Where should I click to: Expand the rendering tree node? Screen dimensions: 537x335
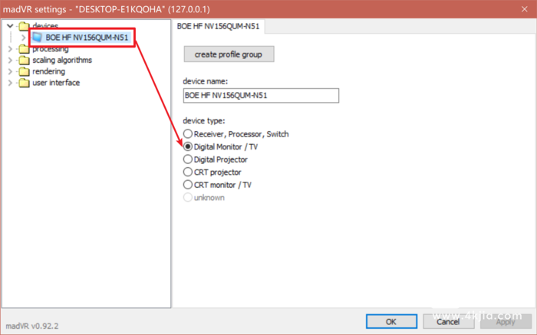coord(10,71)
